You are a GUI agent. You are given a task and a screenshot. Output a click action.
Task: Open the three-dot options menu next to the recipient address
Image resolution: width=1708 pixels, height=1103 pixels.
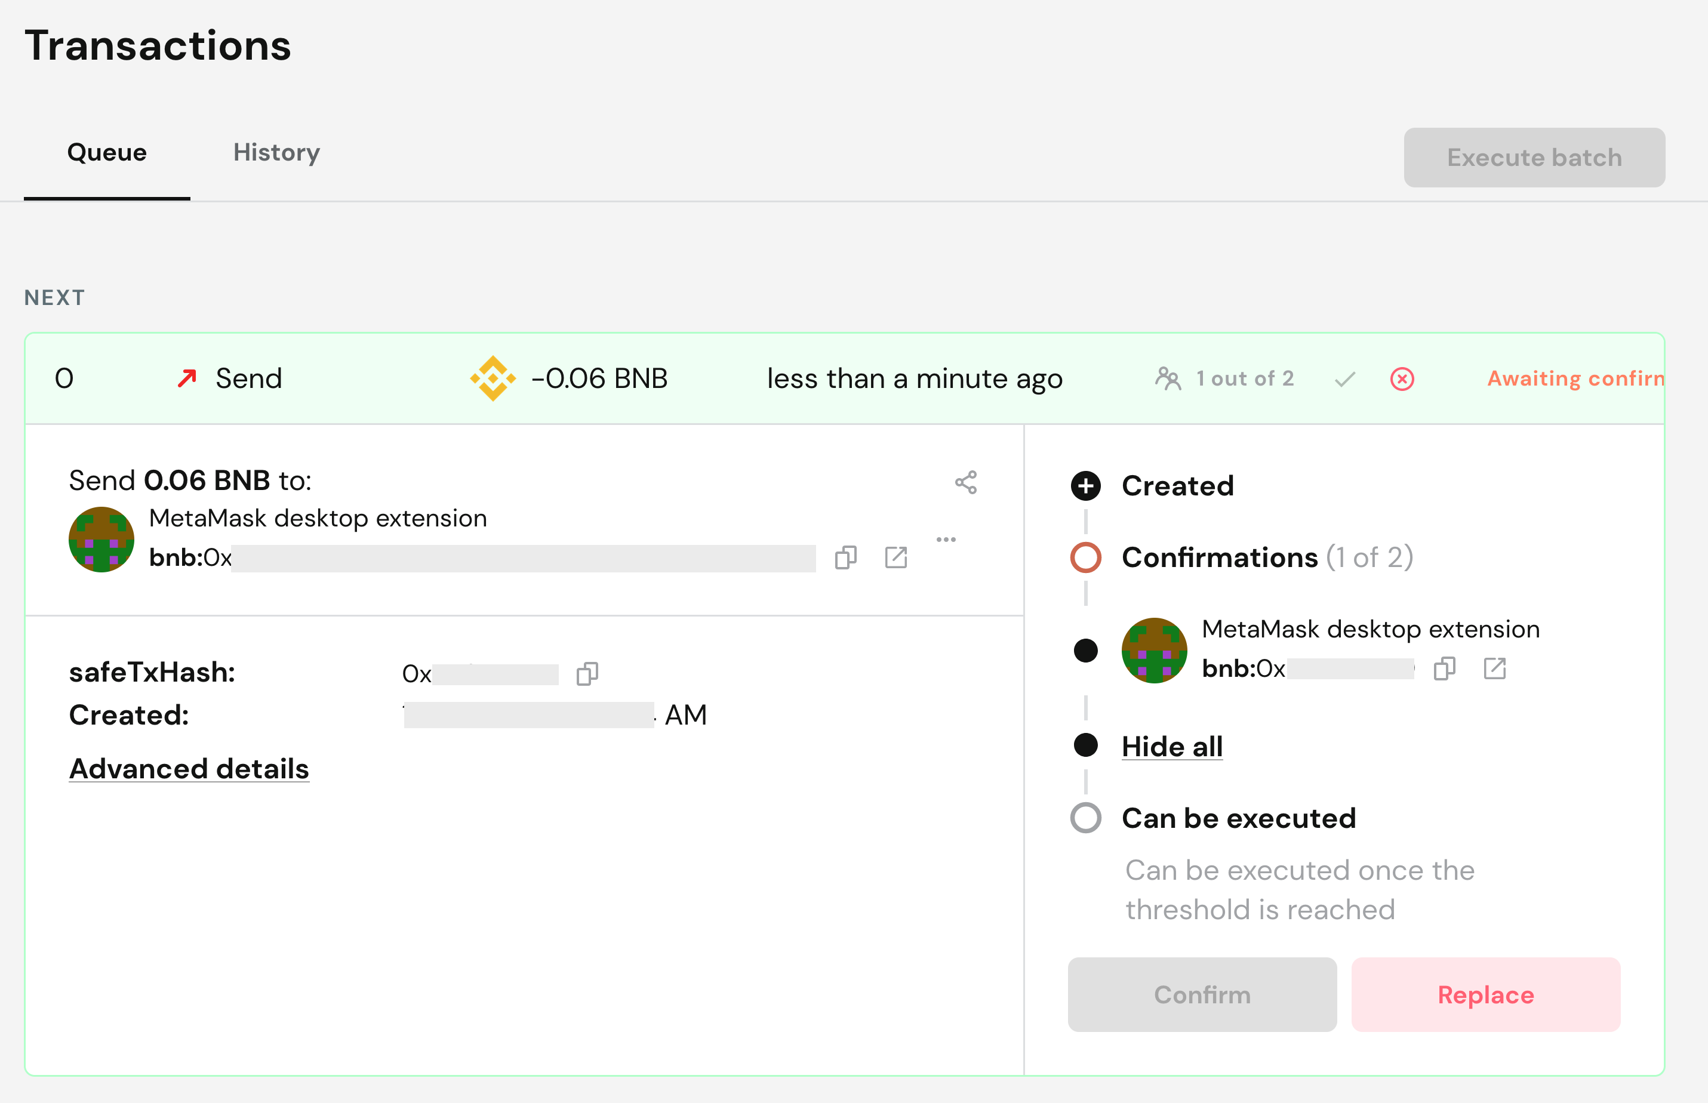coord(946,540)
